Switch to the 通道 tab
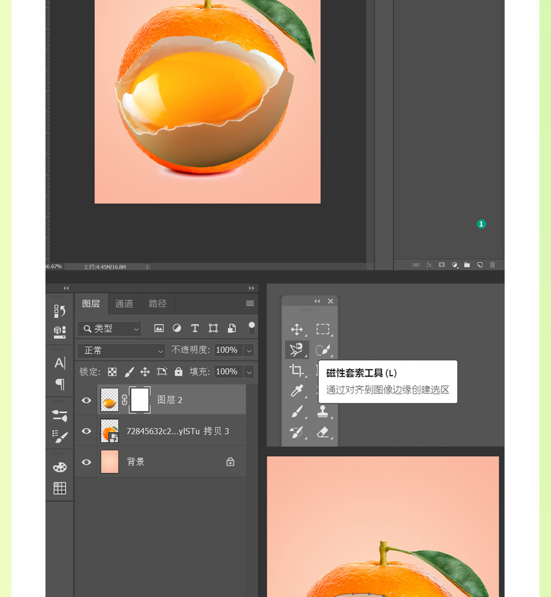Image resolution: width=551 pixels, height=597 pixels. [x=124, y=304]
